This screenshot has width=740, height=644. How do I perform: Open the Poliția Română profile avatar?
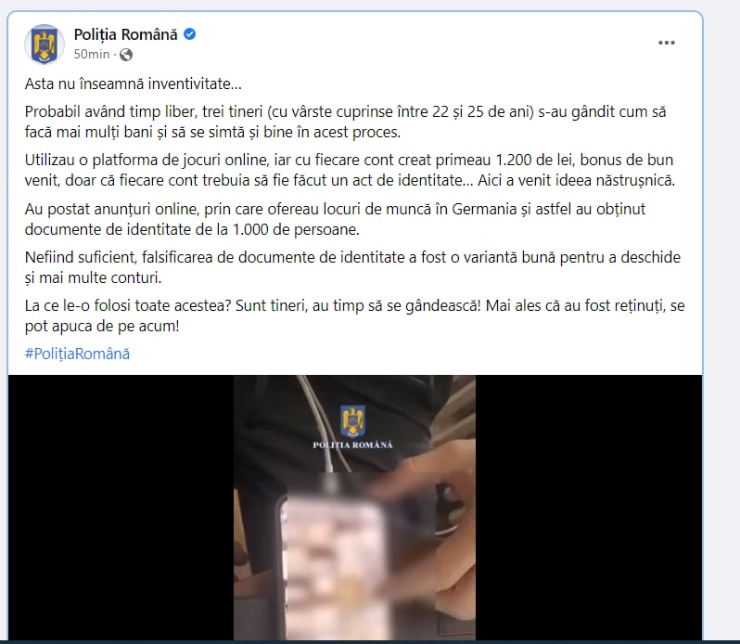click(x=45, y=45)
